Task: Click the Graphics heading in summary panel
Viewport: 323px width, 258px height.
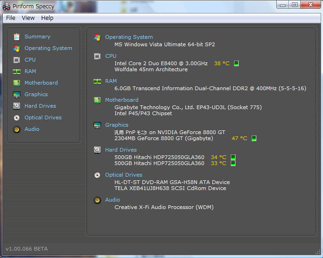Action: click(x=117, y=125)
